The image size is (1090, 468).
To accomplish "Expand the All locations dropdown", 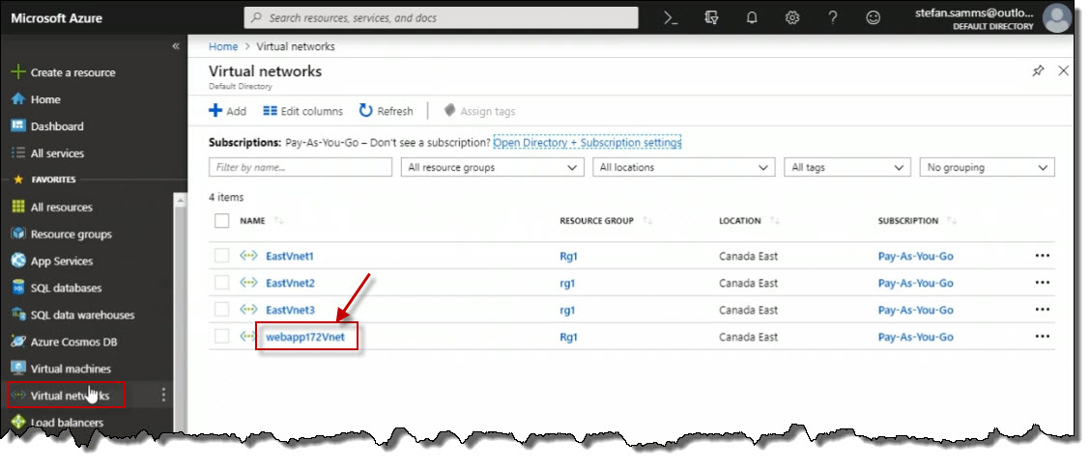I will click(684, 167).
